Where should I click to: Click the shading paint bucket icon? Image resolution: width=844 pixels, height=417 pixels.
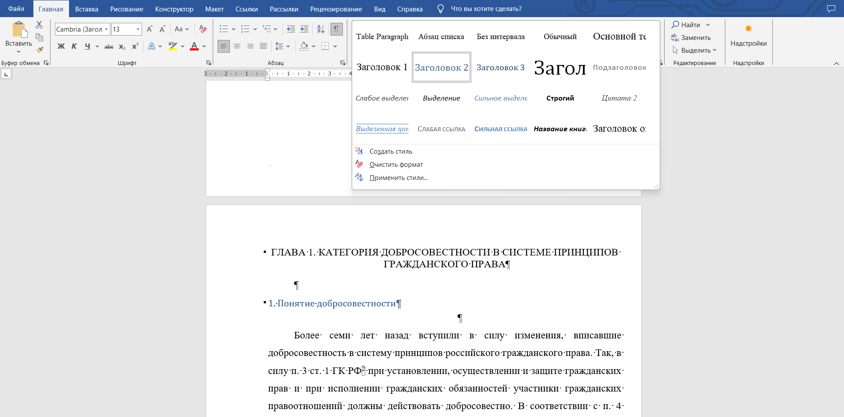pyautogui.click(x=304, y=46)
